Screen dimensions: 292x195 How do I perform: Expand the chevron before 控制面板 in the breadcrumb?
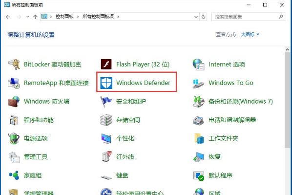pos(51,17)
